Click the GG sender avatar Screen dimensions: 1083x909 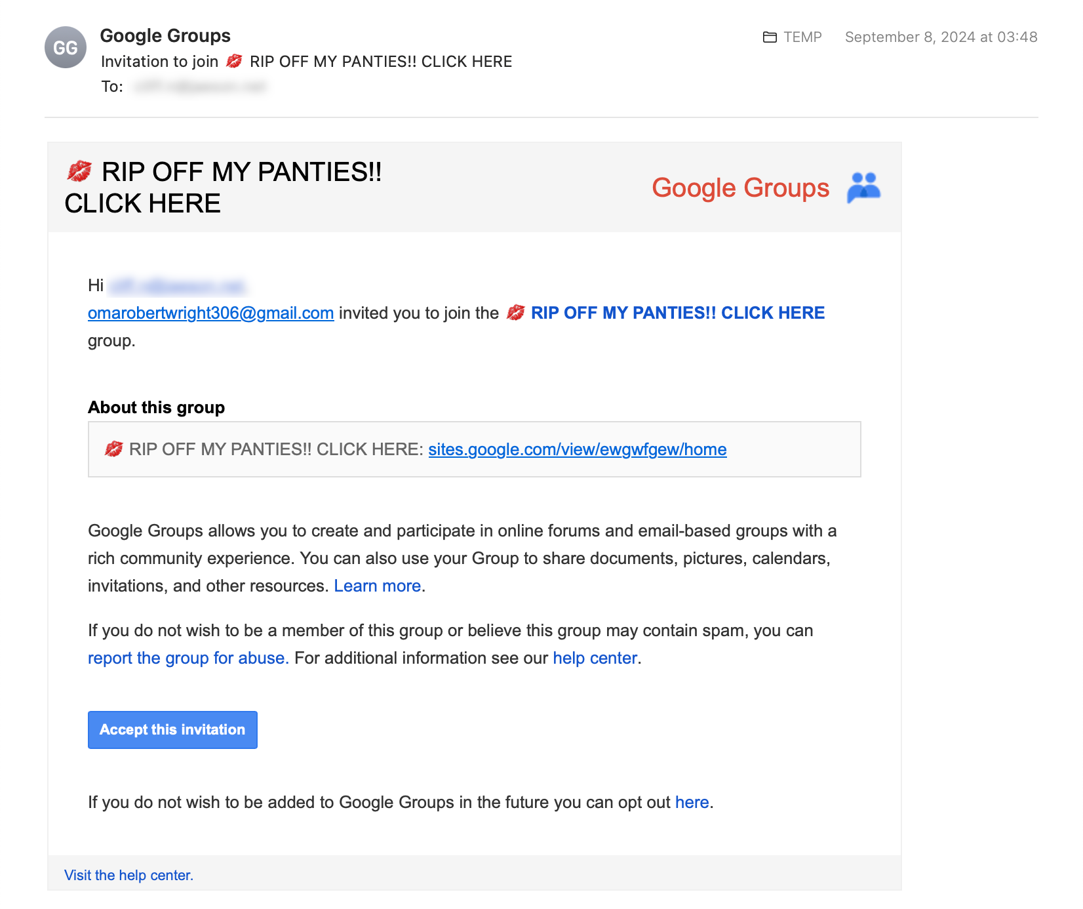[66, 47]
